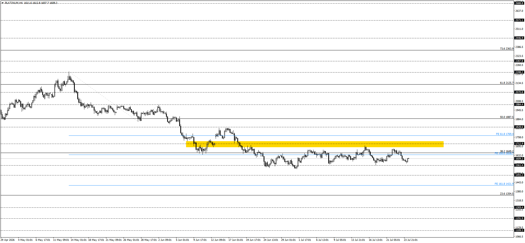
Task: Select the FE 161.8 1421.9 expansion label
Action: click(x=504, y=184)
